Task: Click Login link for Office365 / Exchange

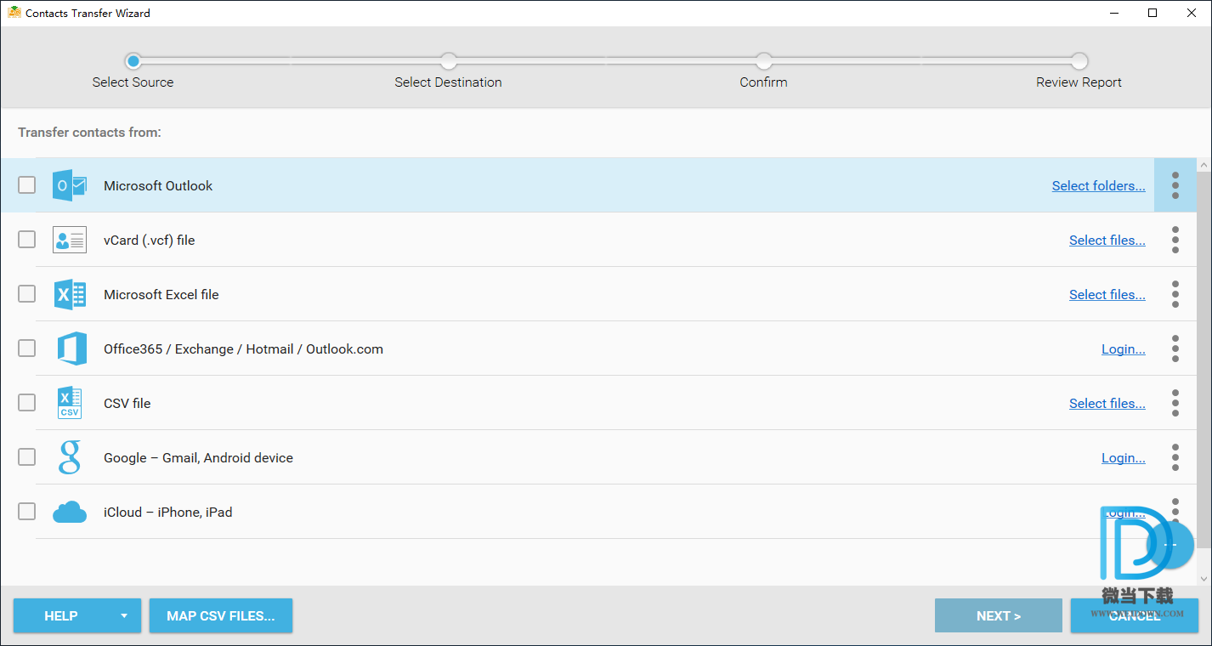Action: click(x=1123, y=349)
